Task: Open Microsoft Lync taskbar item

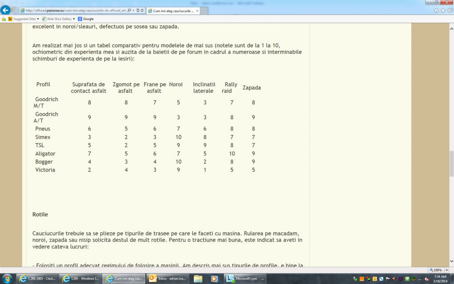Action: click(245, 279)
